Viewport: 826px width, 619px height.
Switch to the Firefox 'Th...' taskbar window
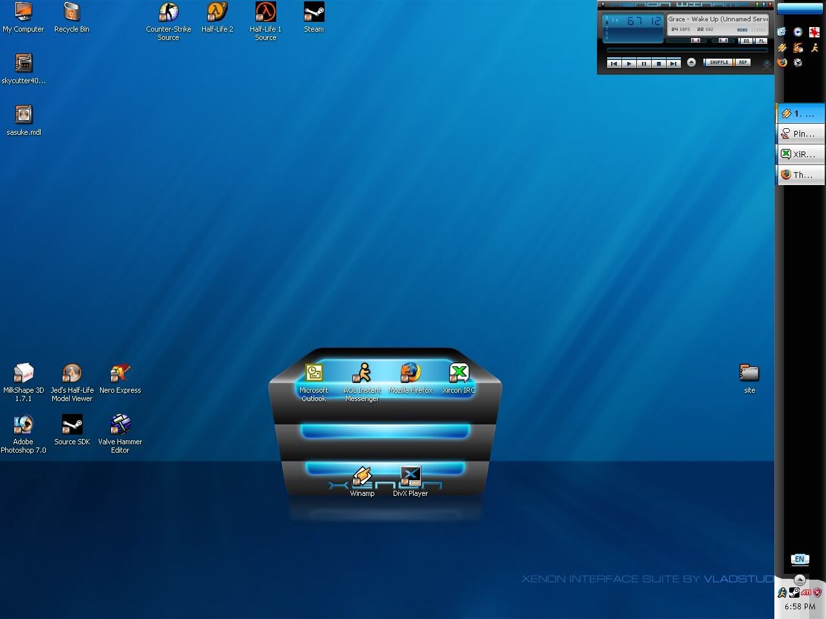800,175
